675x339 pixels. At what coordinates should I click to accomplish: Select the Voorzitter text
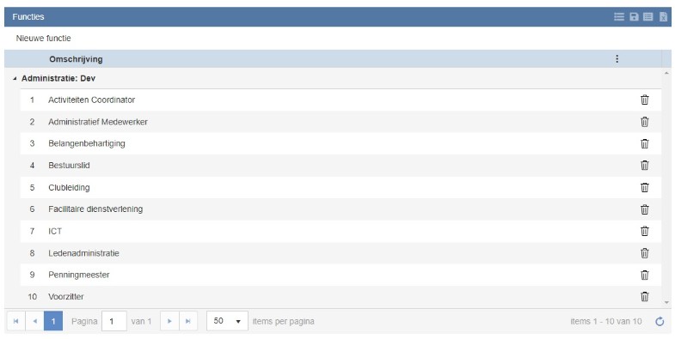tap(66, 296)
